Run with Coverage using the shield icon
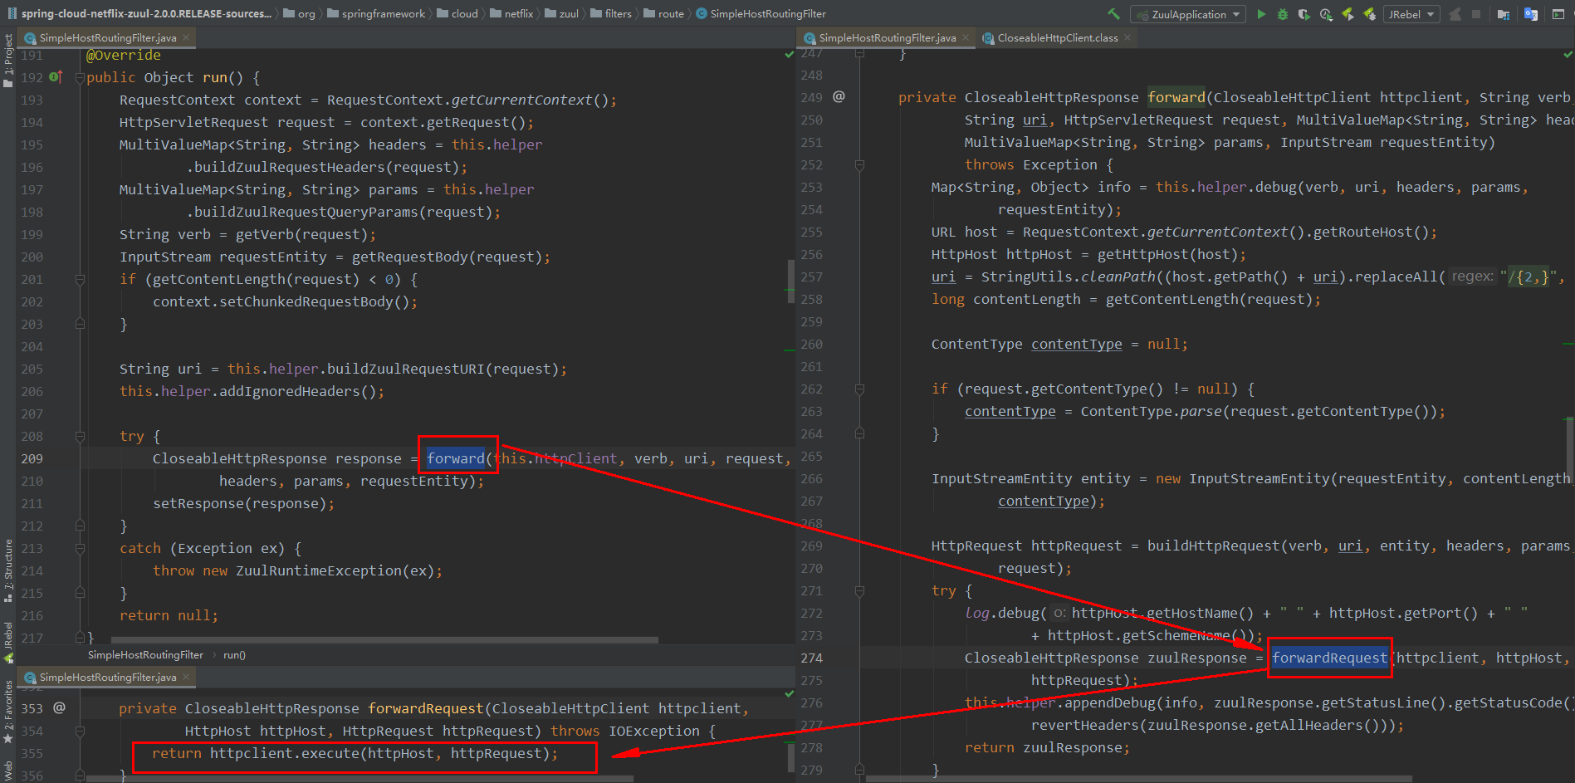1575x783 pixels. (1304, 14)
